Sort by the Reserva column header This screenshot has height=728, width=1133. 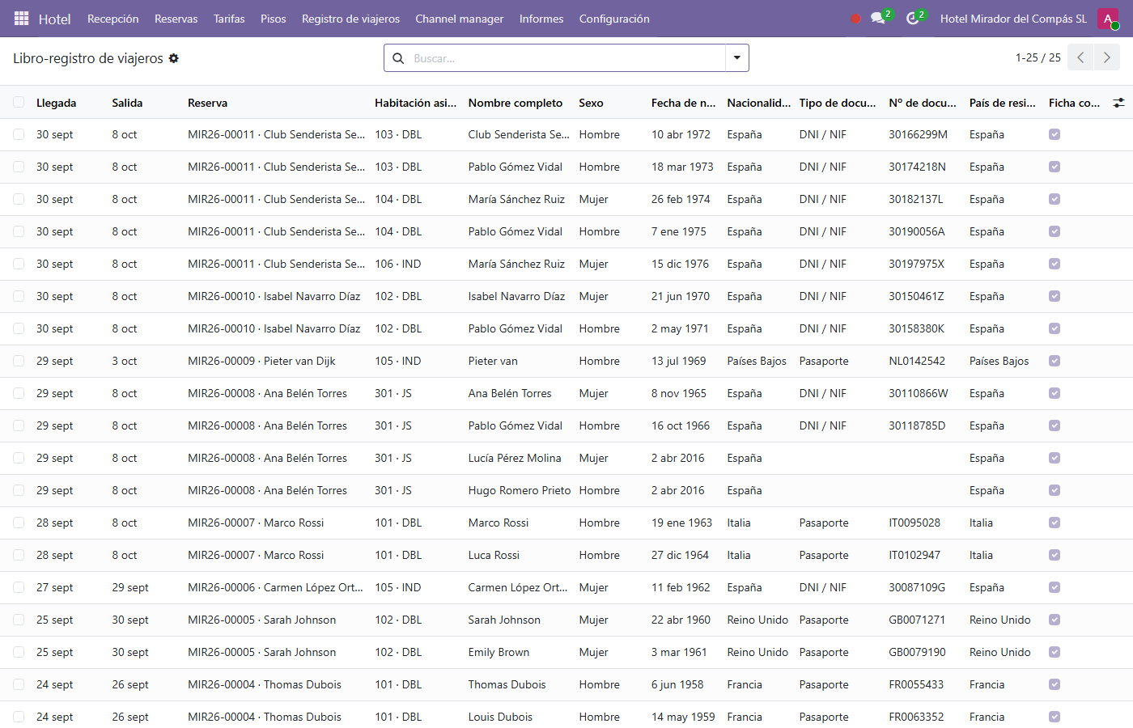208,103
